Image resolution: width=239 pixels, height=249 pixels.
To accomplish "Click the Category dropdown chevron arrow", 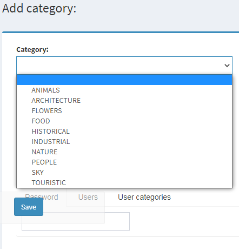I will (x=227, y=65).
